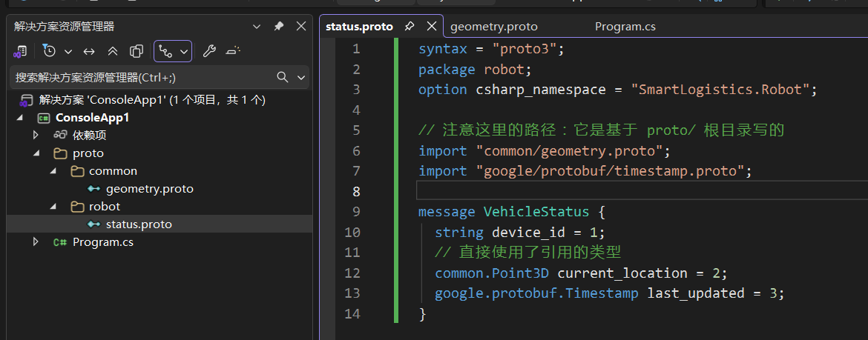Screen dimensions: 868x340
Task: Click sync with active document icon
Action: tap(89, 51)
